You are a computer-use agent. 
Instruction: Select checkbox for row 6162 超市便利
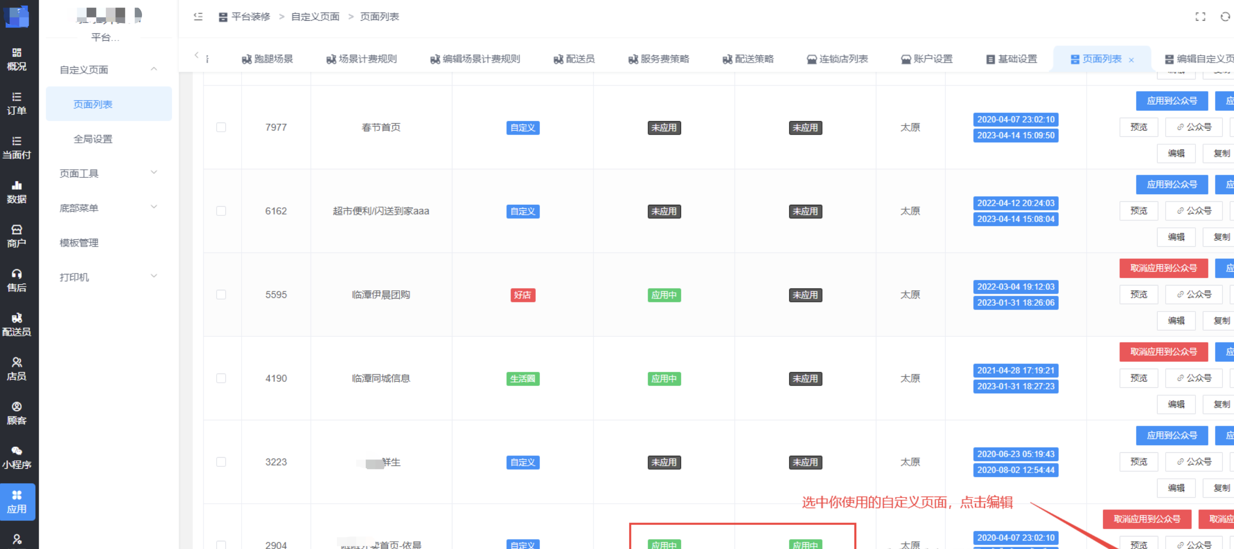point(221,211)
